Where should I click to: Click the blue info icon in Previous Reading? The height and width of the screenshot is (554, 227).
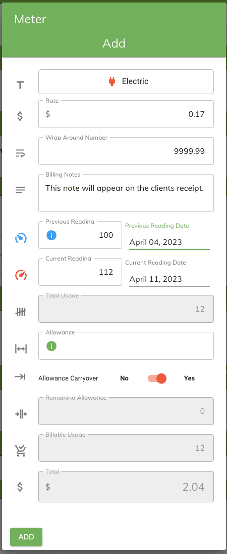click(x=51, y=235)
